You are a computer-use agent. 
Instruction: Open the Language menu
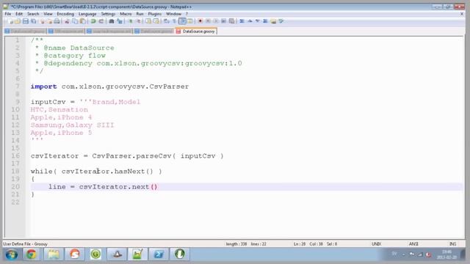pos(87,14)
